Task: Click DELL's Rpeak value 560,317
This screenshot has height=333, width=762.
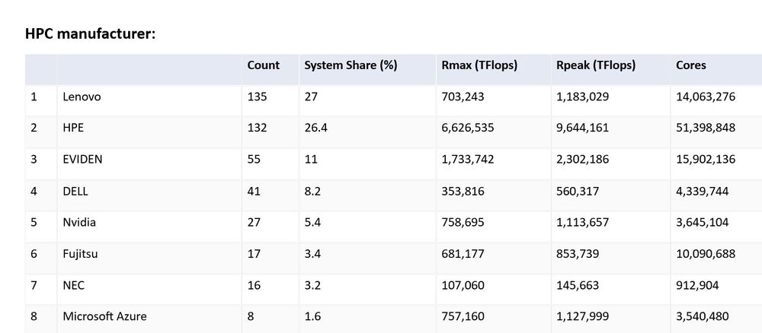Action: point(578,191)
